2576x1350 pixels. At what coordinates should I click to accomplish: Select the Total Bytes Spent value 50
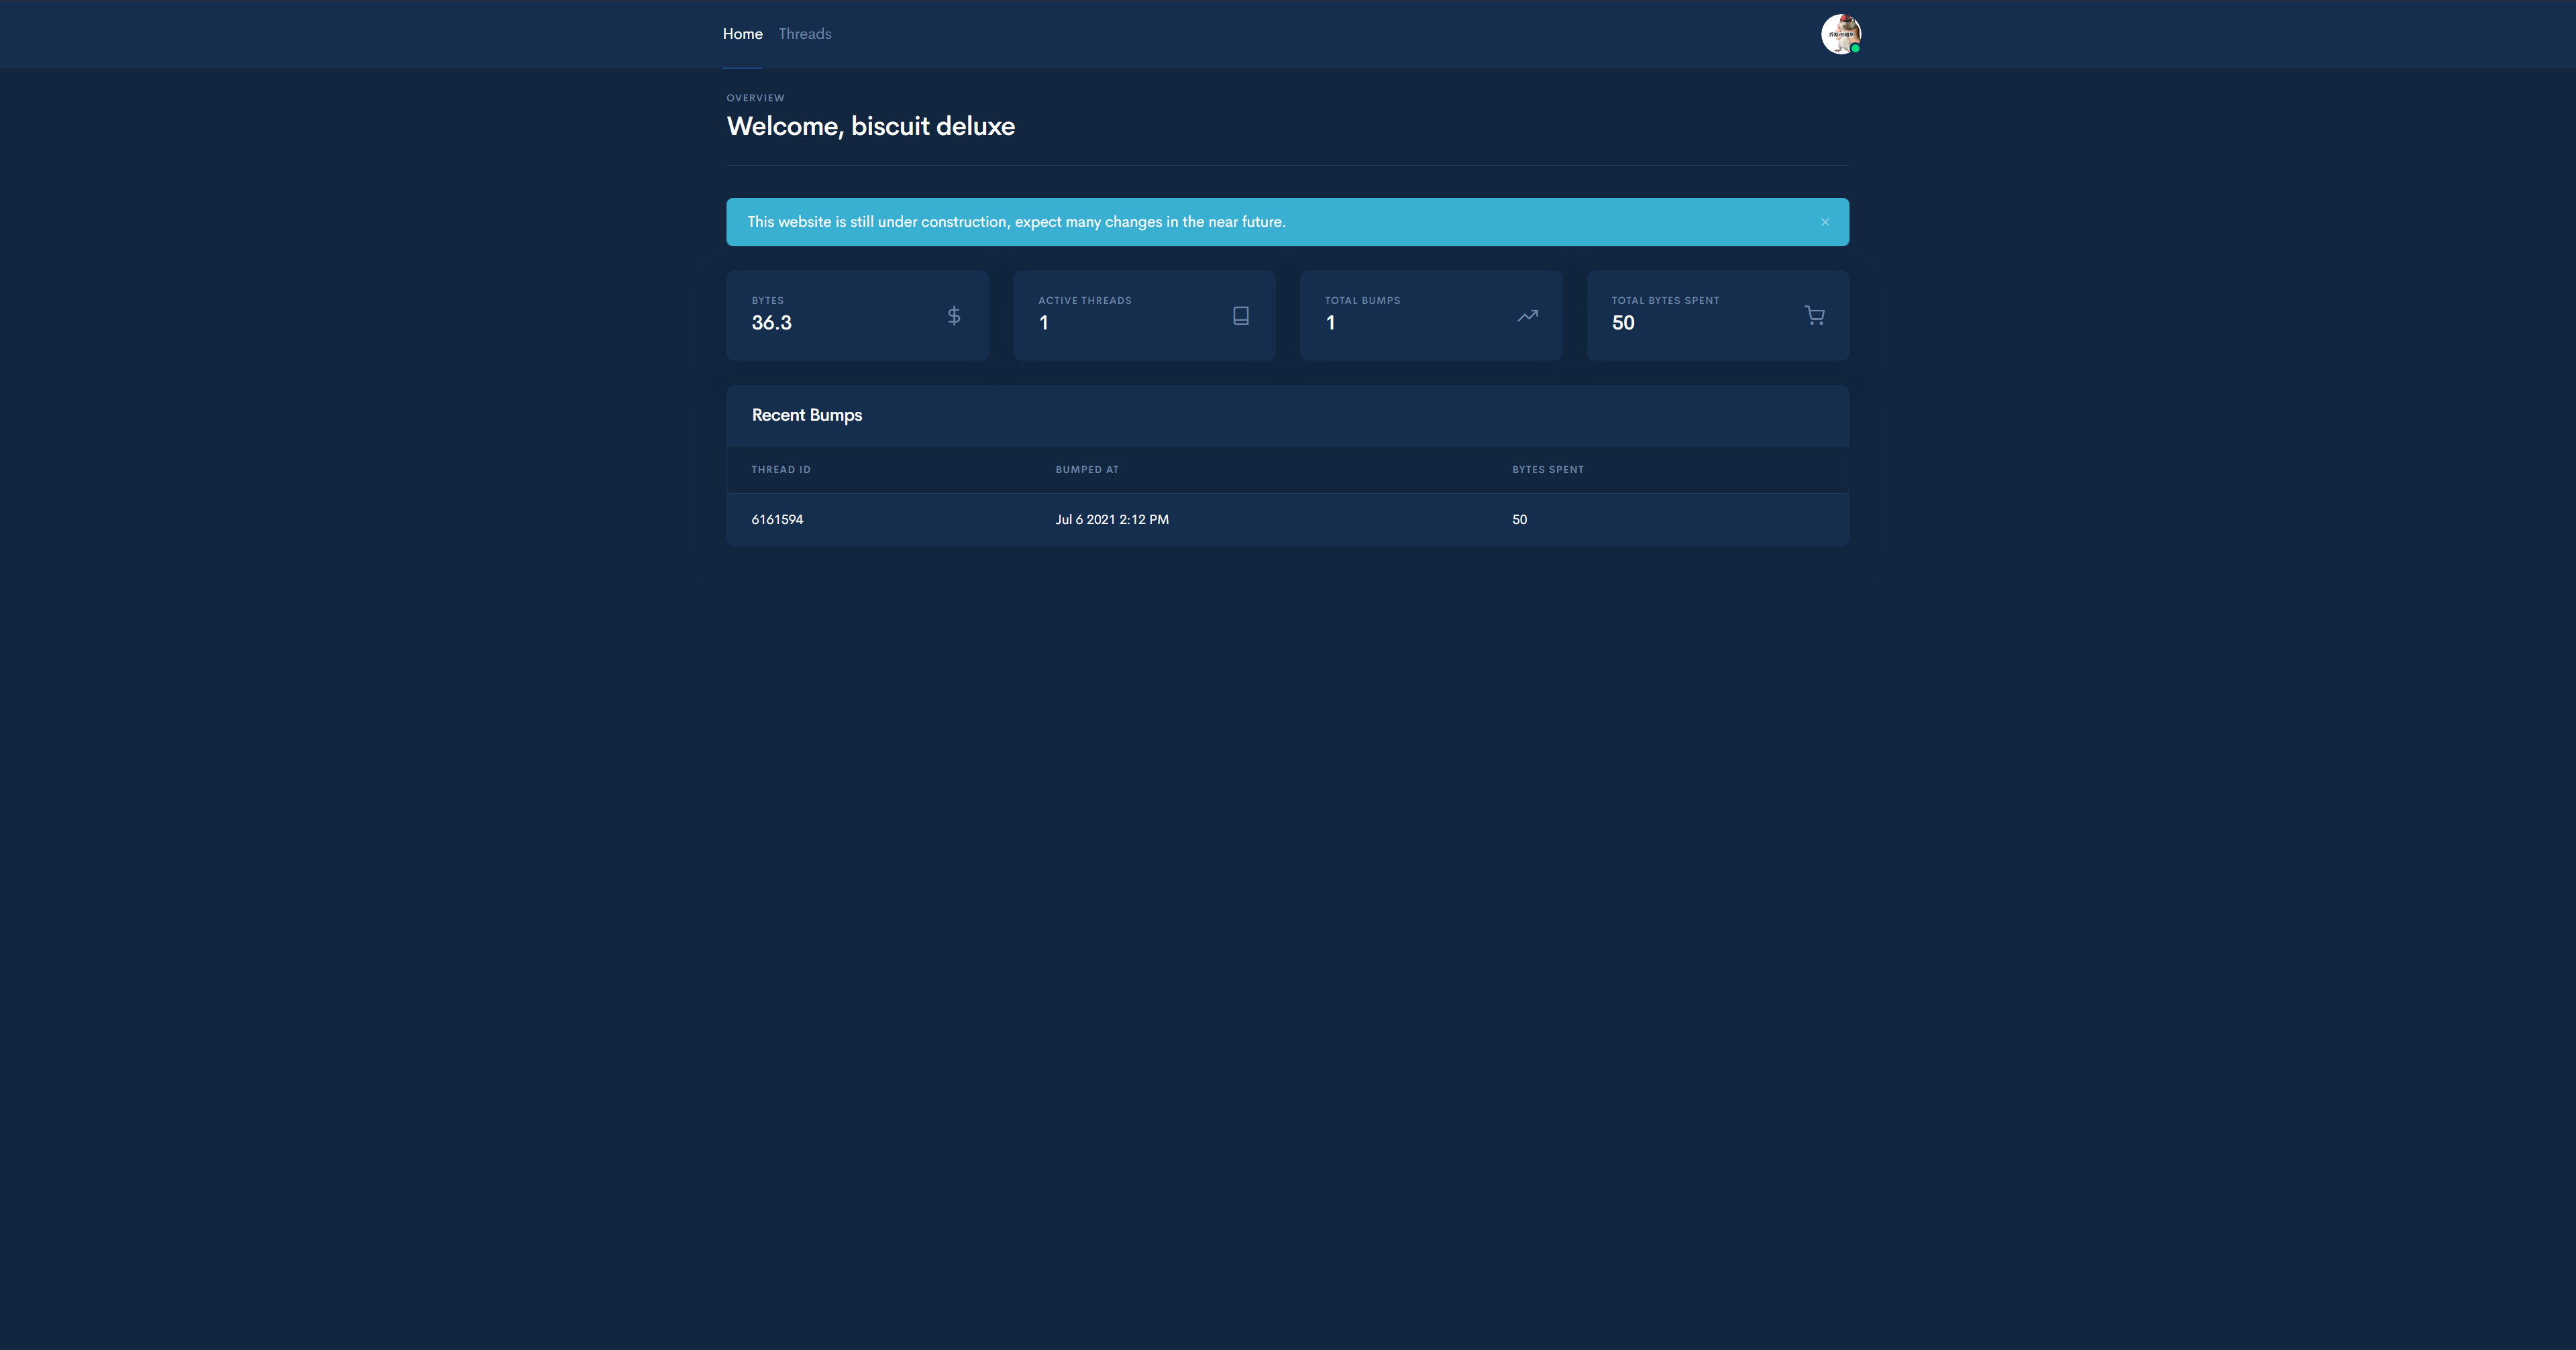tap(1622, 323)
